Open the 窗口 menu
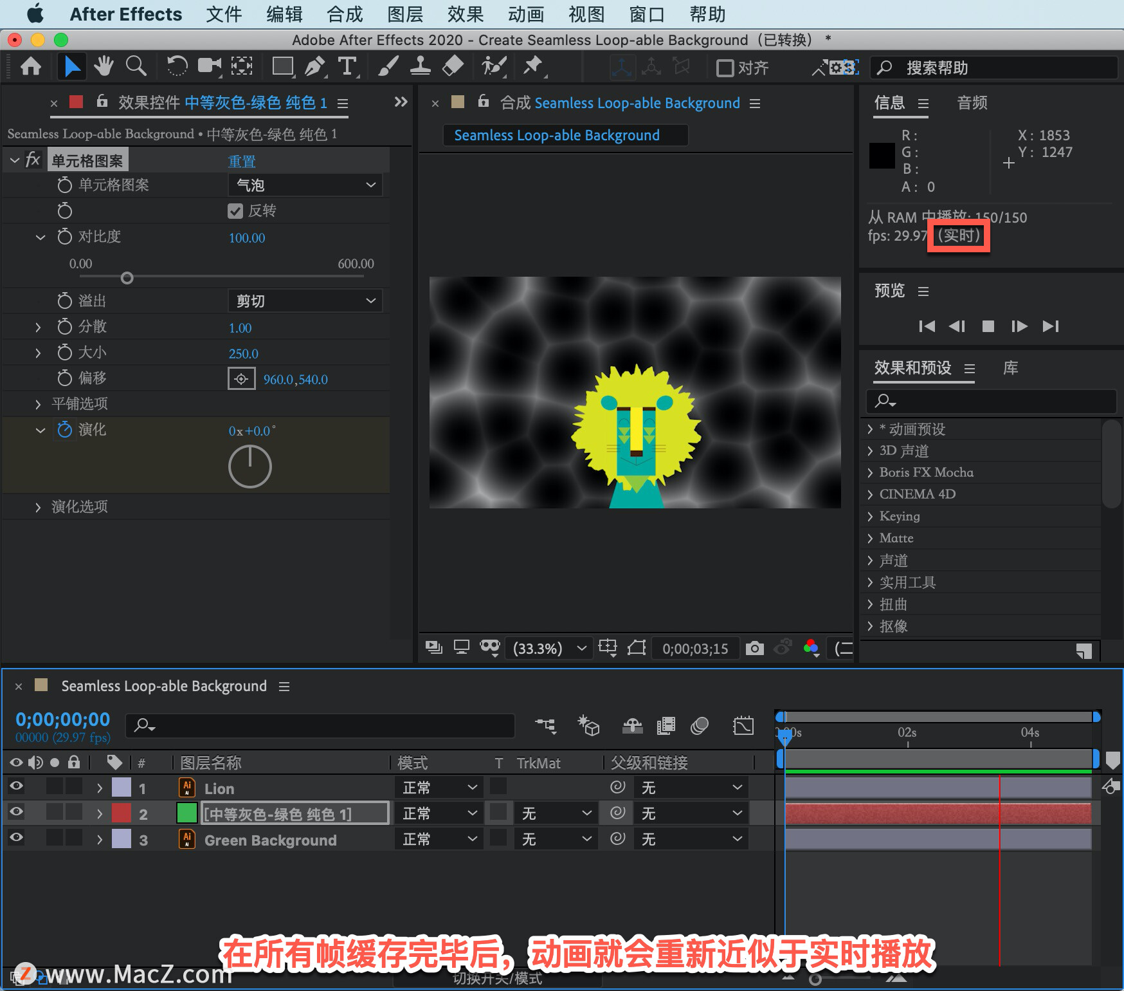The width and height of the screenshot is (1124, 991). [647, 14]
